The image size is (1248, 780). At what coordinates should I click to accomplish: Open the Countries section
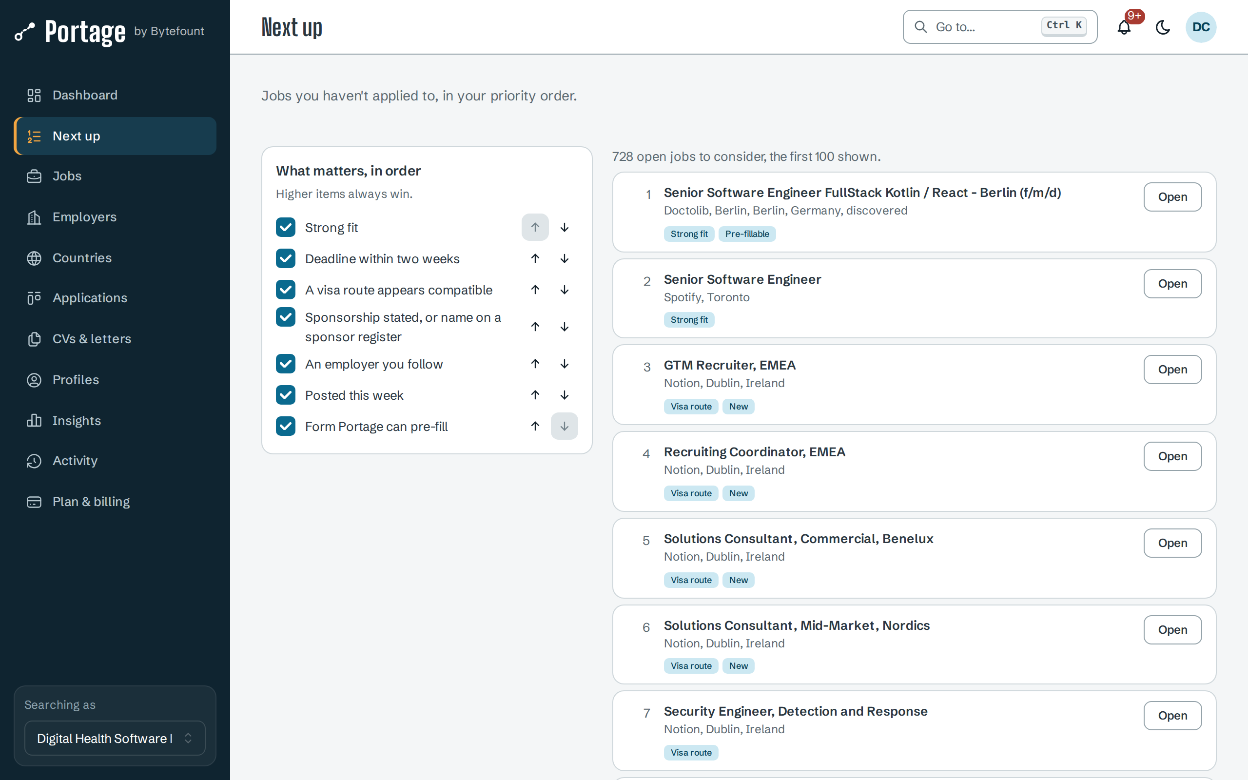(x=115, y=258)
